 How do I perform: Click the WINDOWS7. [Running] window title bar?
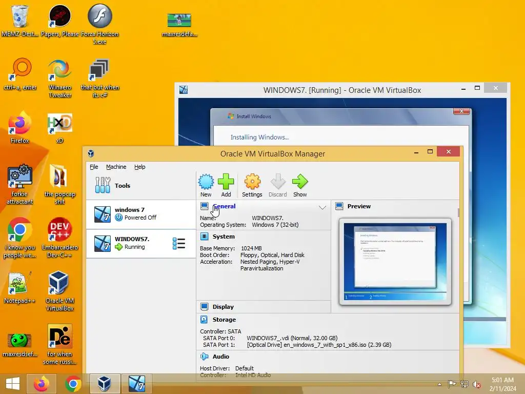342,90
